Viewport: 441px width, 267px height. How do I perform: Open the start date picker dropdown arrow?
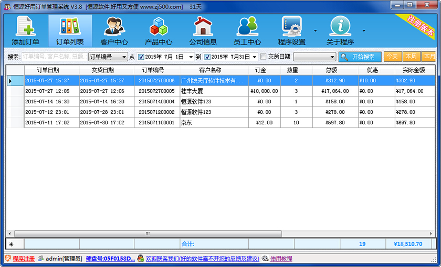pyautogui.click(x=191, y=57)
